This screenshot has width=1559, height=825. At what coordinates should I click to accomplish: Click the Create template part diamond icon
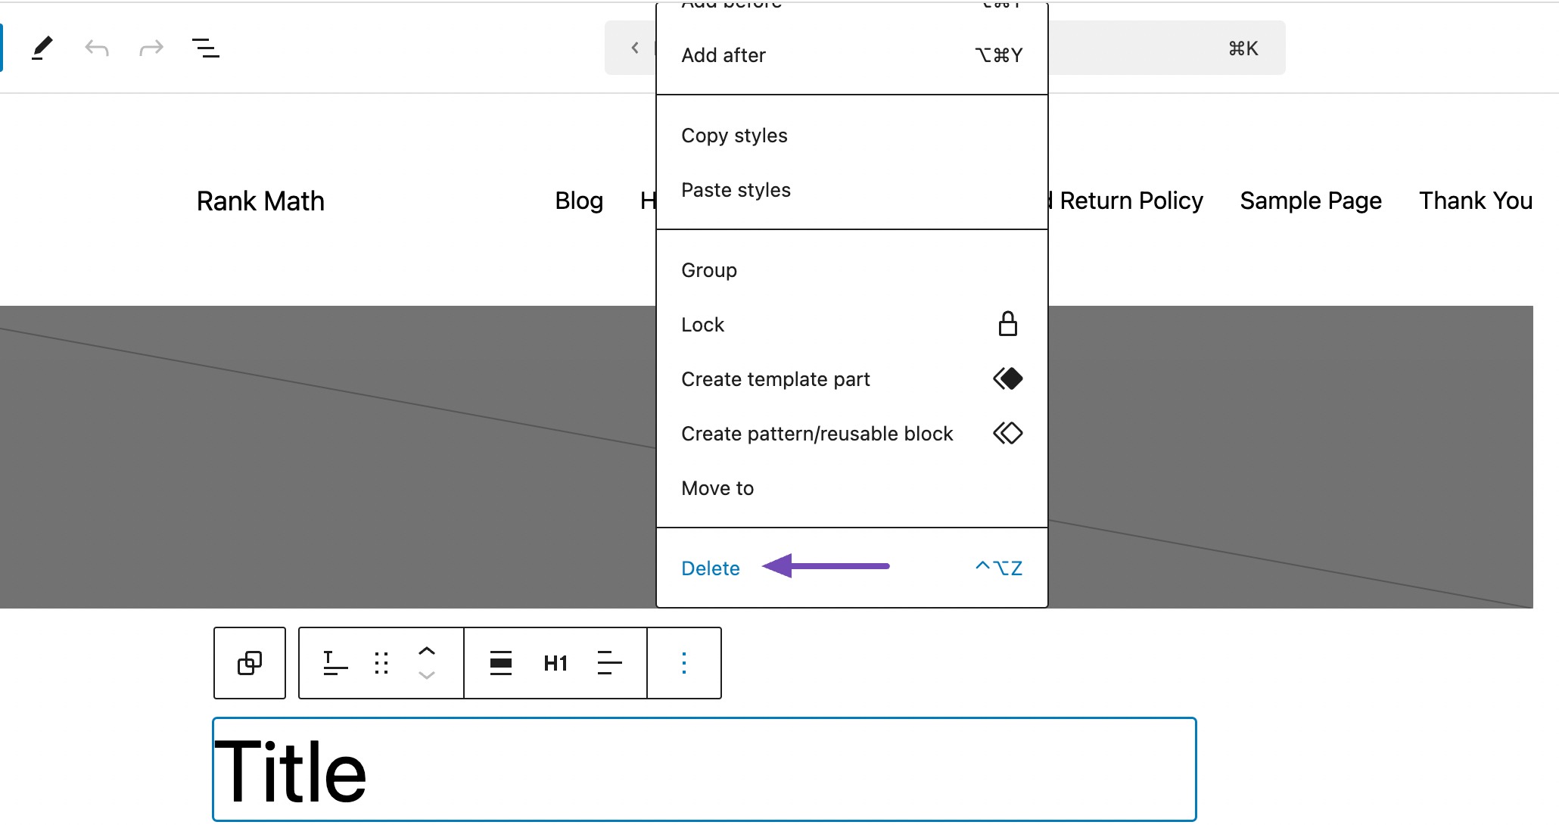(1008, 378)
